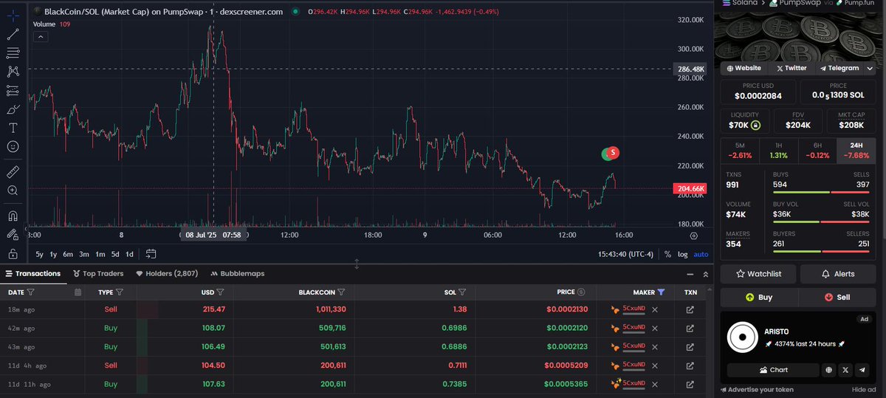
Task: Open the ARISTO ad Chart button
Action: (x=773, y=370)
